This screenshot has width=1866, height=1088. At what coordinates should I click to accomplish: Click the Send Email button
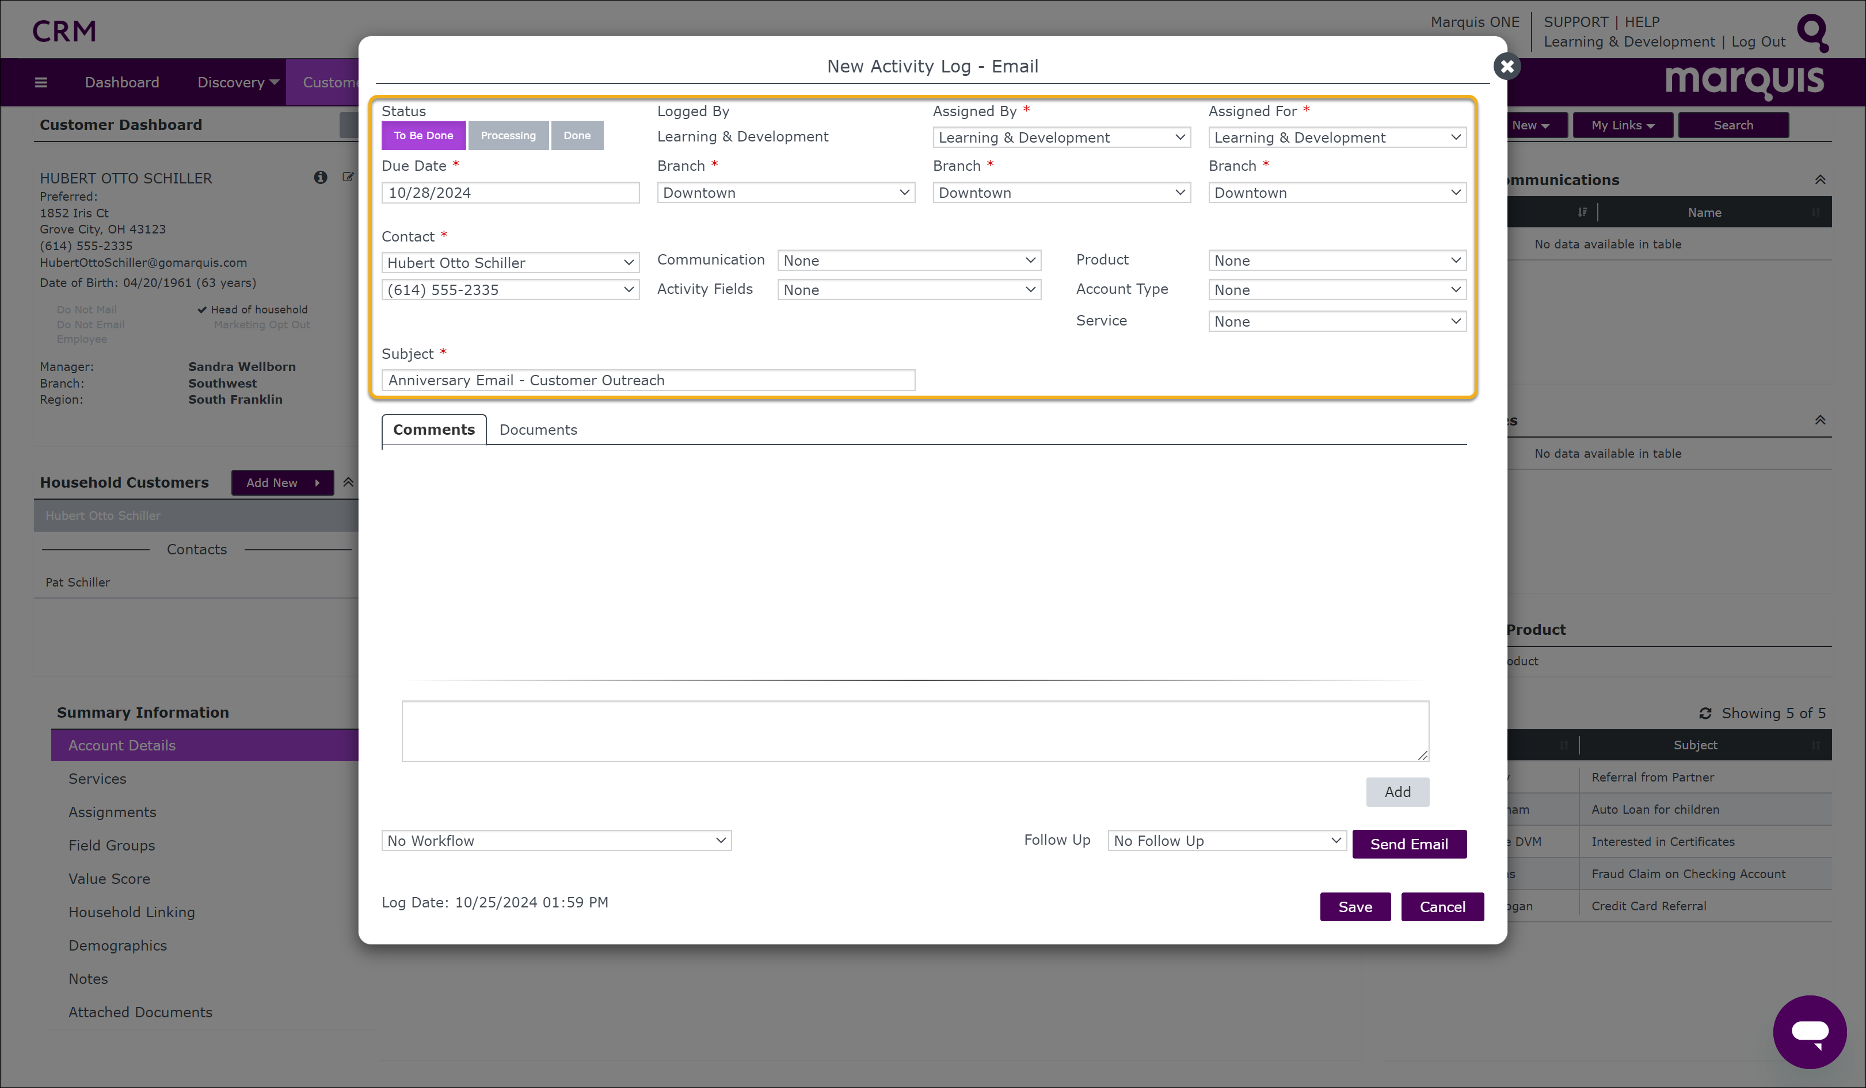[x=1408, y=844]
